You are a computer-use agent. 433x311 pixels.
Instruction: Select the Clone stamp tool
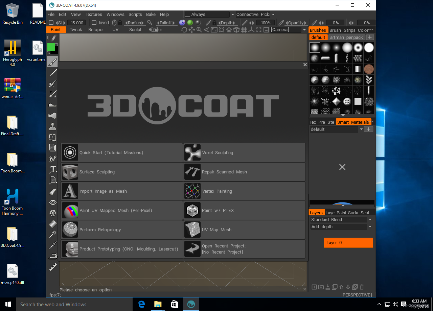pos(52,126)
